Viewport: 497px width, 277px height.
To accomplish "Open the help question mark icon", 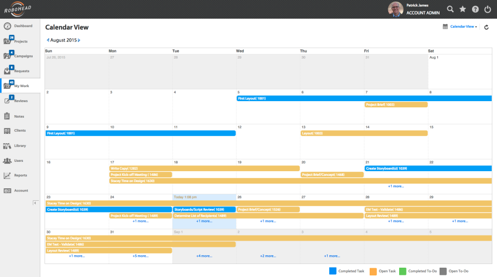I will point(475,9).
